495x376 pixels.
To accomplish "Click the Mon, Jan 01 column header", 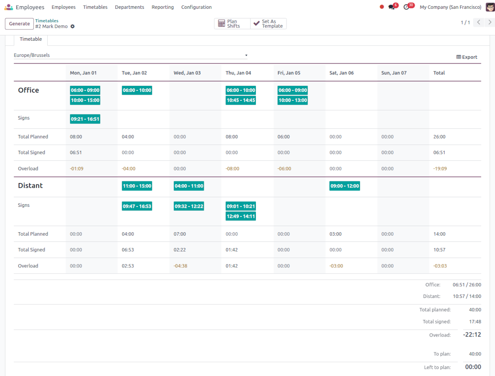I will [83, 73].
